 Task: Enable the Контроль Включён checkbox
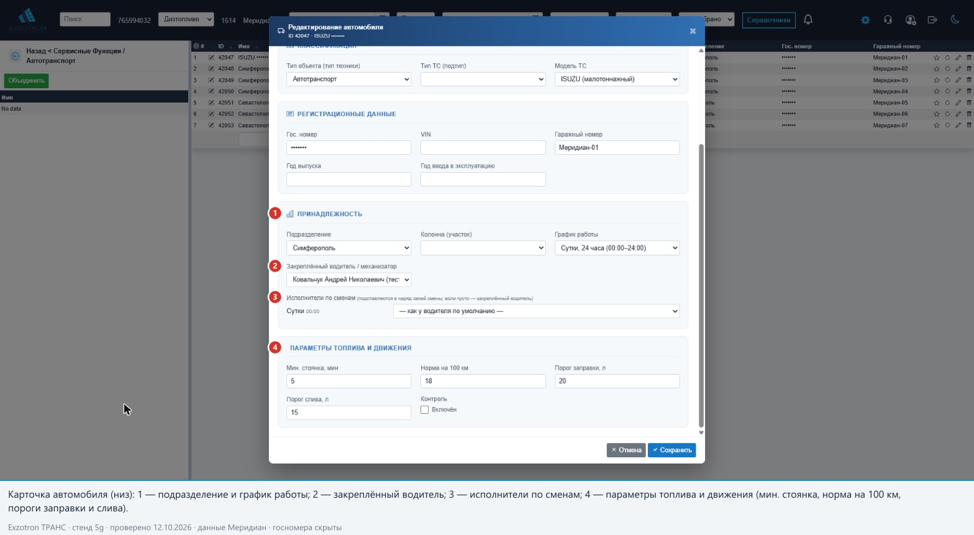425,409
